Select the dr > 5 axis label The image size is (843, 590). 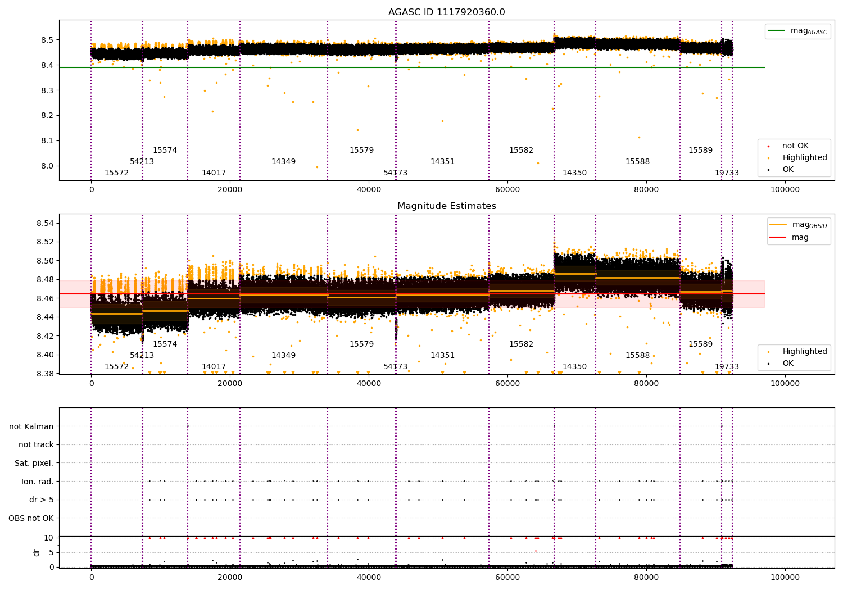click(x=42, y=500)
